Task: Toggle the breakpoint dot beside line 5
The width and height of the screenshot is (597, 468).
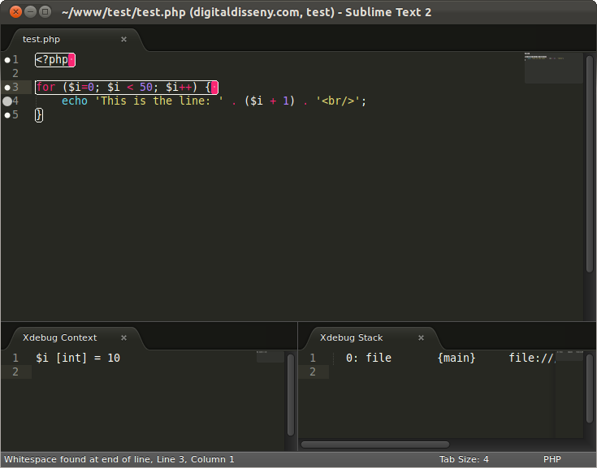Action: (x=7, y=114)
